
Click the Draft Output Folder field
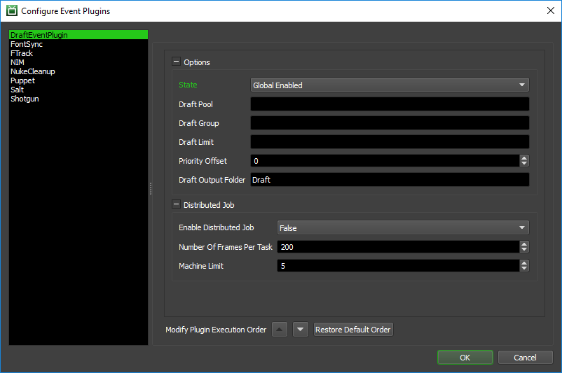pyautogui.click(x=390, y=180)
